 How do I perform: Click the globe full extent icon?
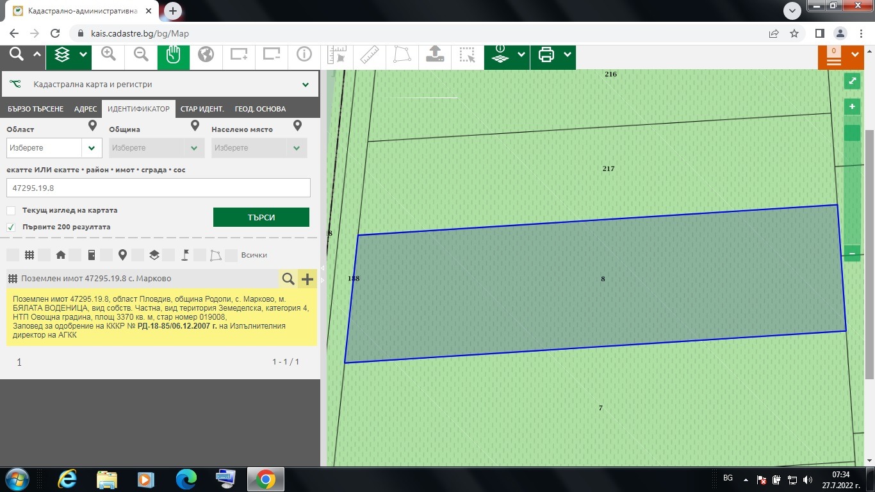click(206, 55)
